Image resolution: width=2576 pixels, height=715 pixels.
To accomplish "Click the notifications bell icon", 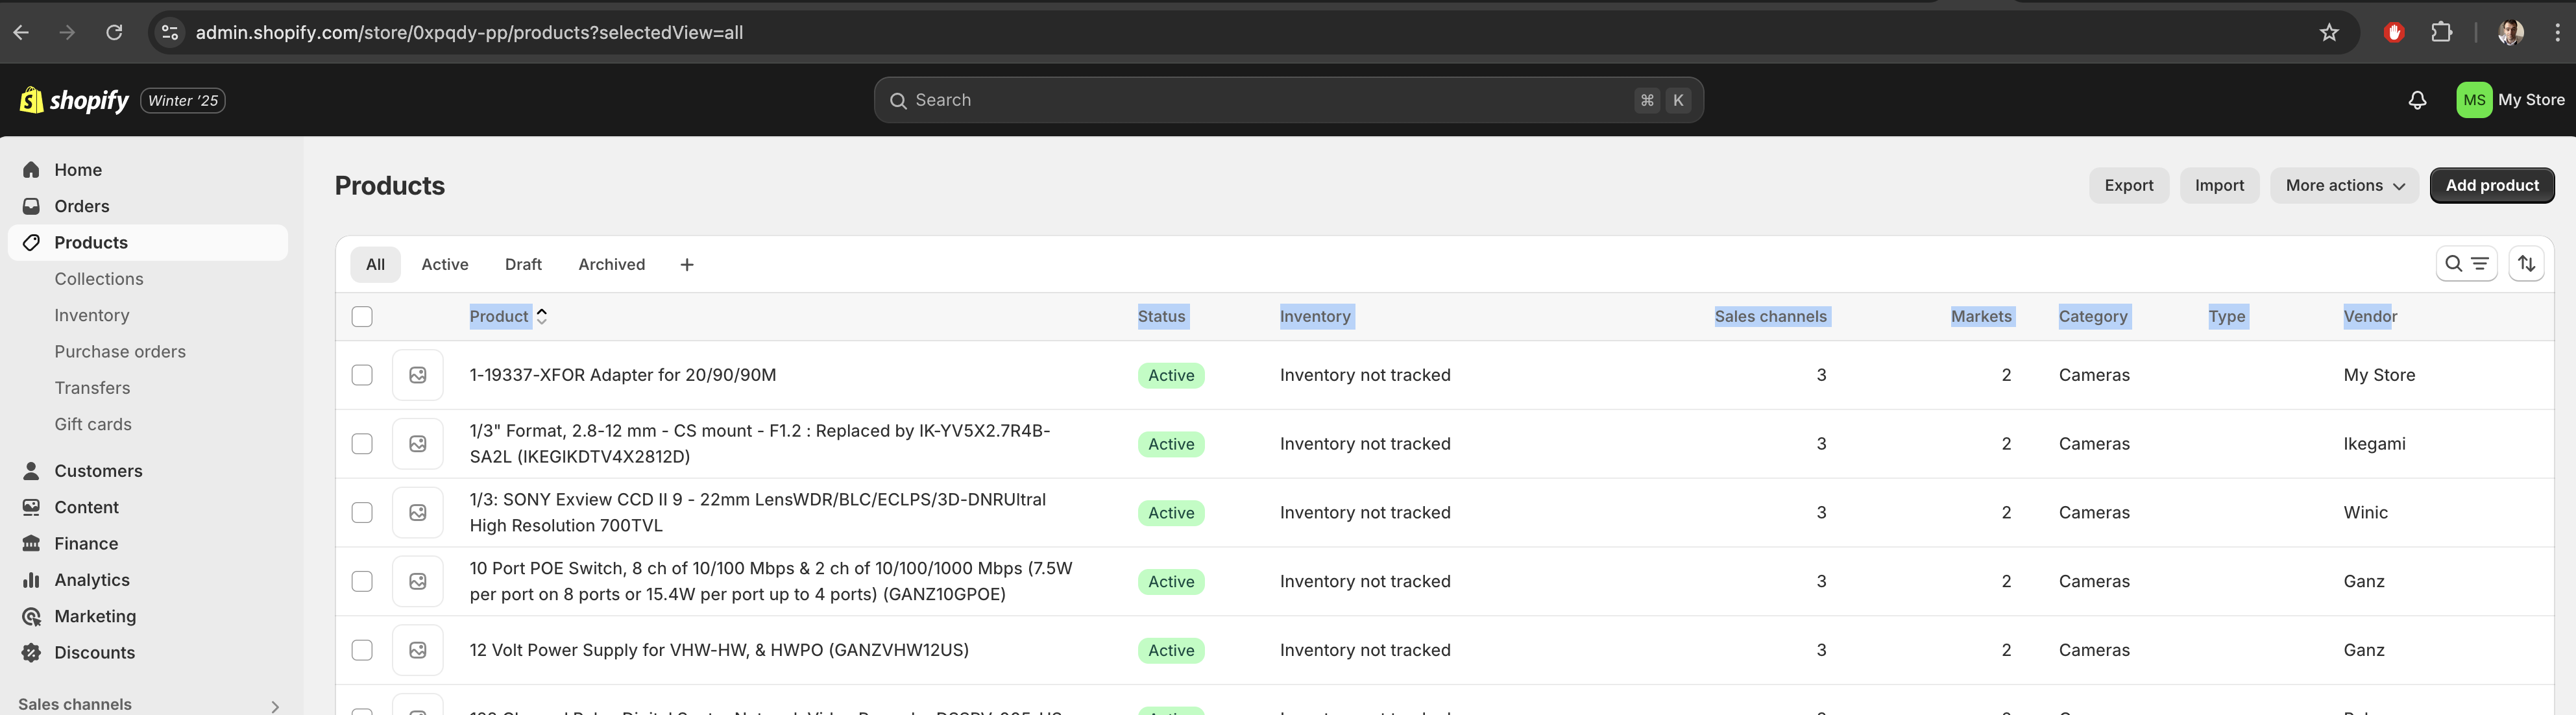I will point(2418,100).
